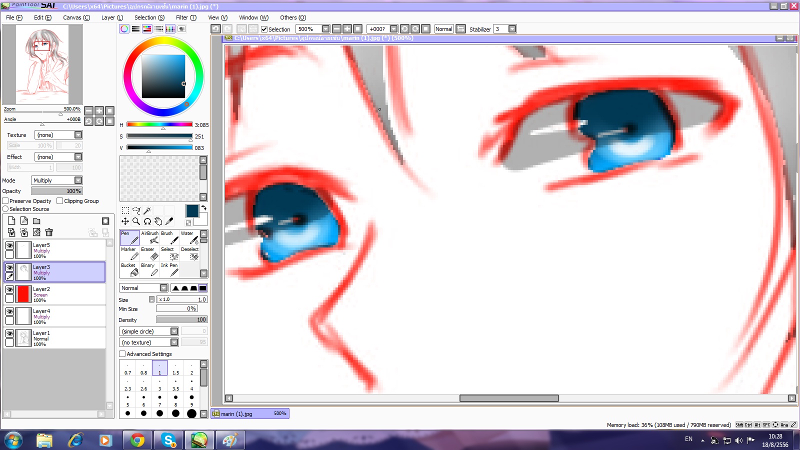Screen dimensions: 800x450
Task: Open the layer Mode dropdown showing Multiply
Action: (x=56, y=180)
